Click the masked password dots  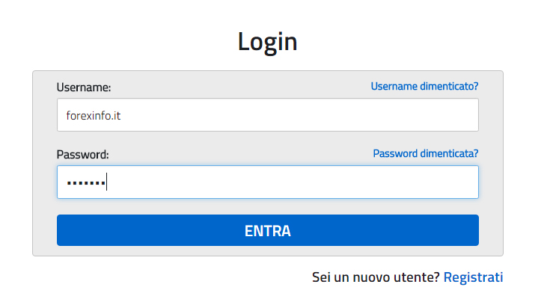[x=85, y=182]
